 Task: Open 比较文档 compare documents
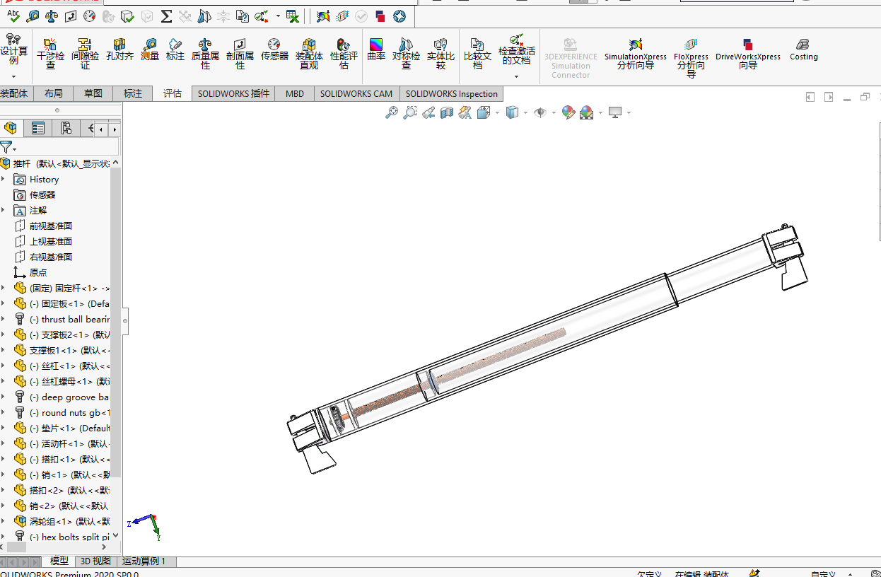click(477, 54)
